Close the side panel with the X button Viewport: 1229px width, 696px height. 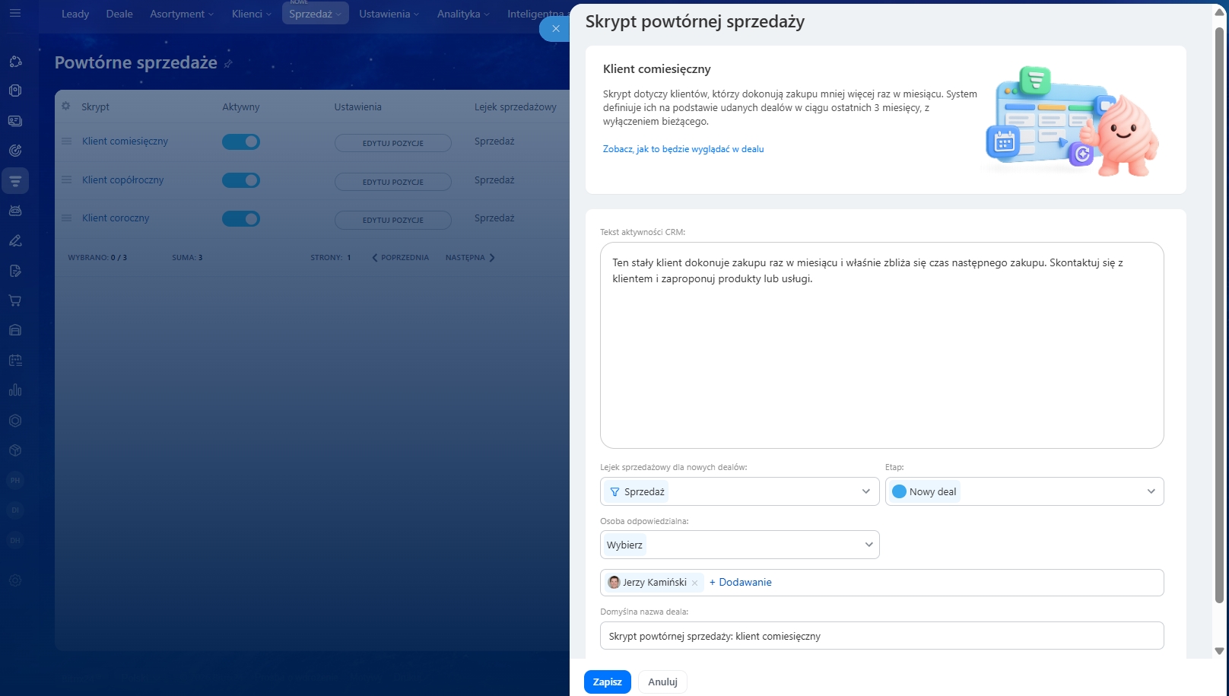coord(555,29)
